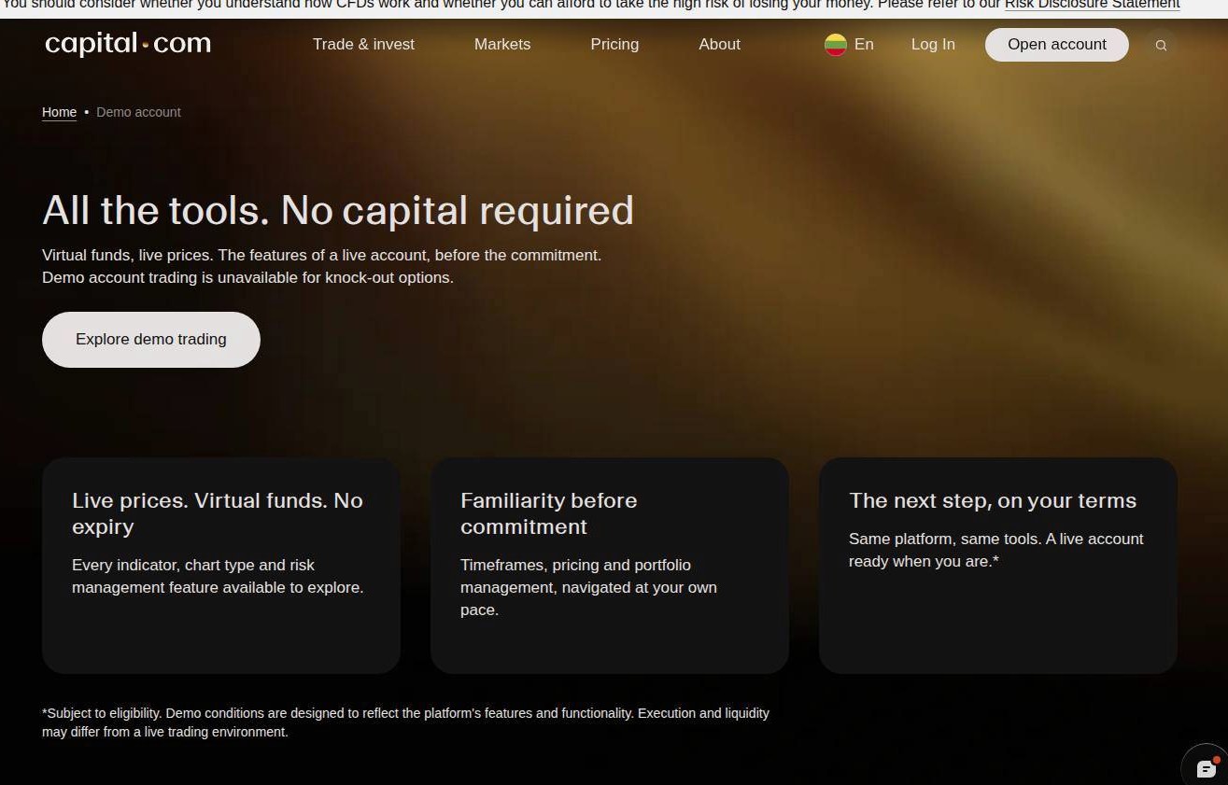Click the Demo account breadcrumb text
This screenshot has width=1228, height=785.
(x=138, y=112)
